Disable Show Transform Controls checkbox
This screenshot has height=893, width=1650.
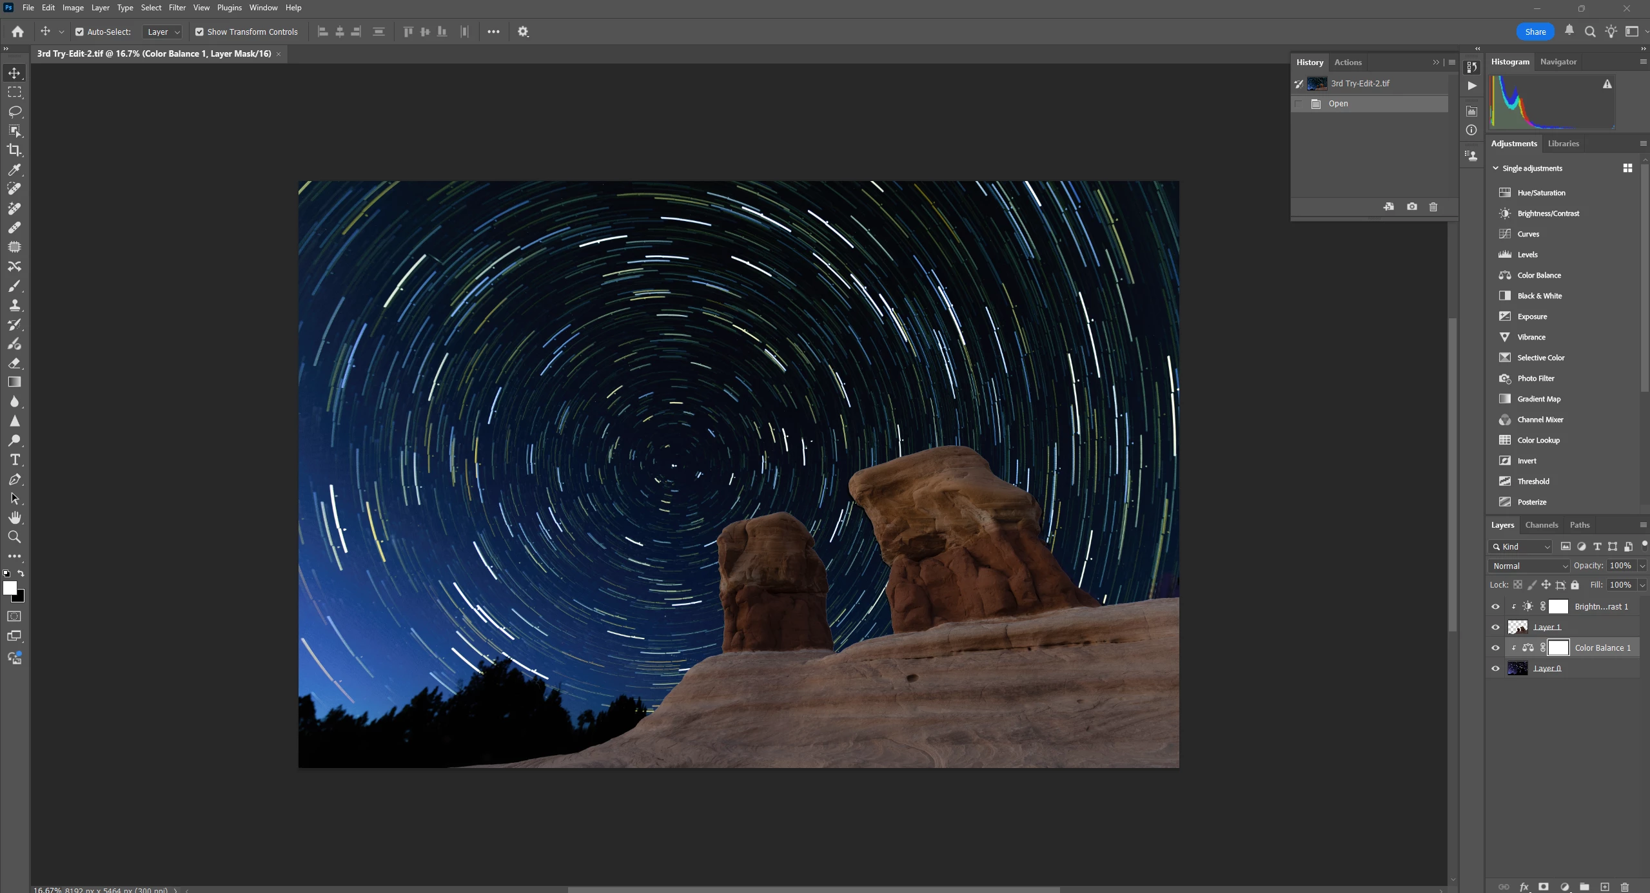tap(199, 32)
